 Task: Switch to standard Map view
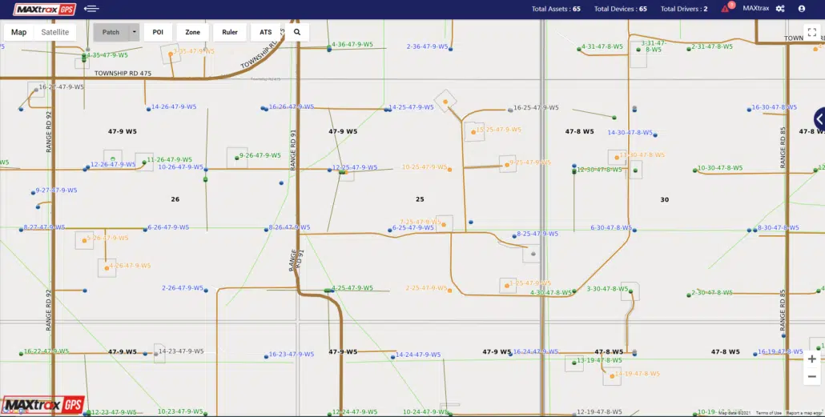(18, 32)
